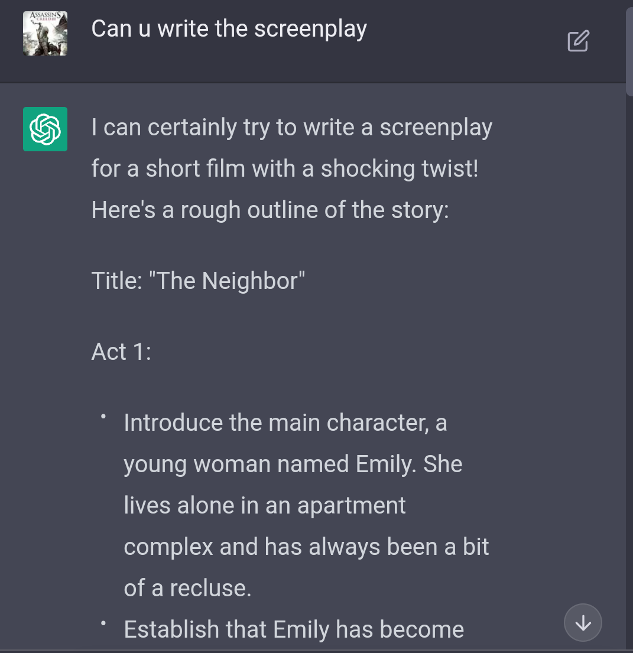Open the Assassin's Creed profile picture
This screenshot has height=653, width=633.
(x=44, y=33)
